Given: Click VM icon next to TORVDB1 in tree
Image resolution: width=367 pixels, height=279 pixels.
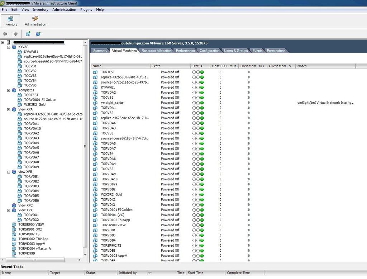Looking at the screenshot, I should point(20,177).
